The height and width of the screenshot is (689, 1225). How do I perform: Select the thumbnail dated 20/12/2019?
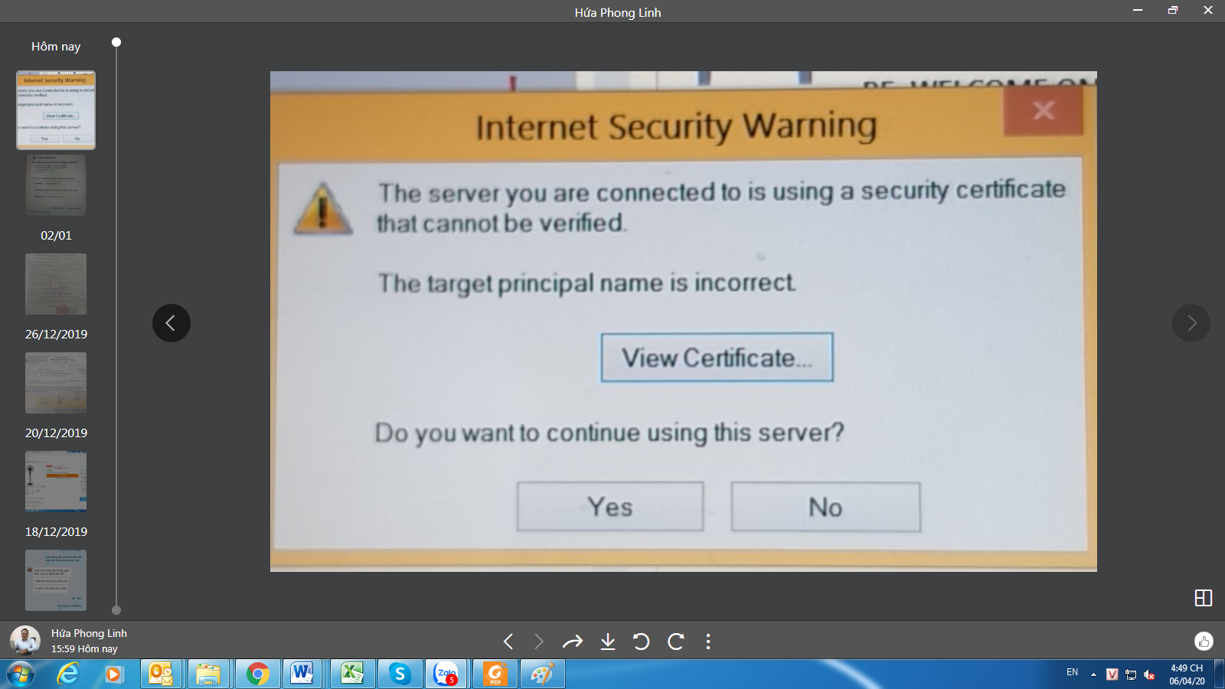point(56,482)
